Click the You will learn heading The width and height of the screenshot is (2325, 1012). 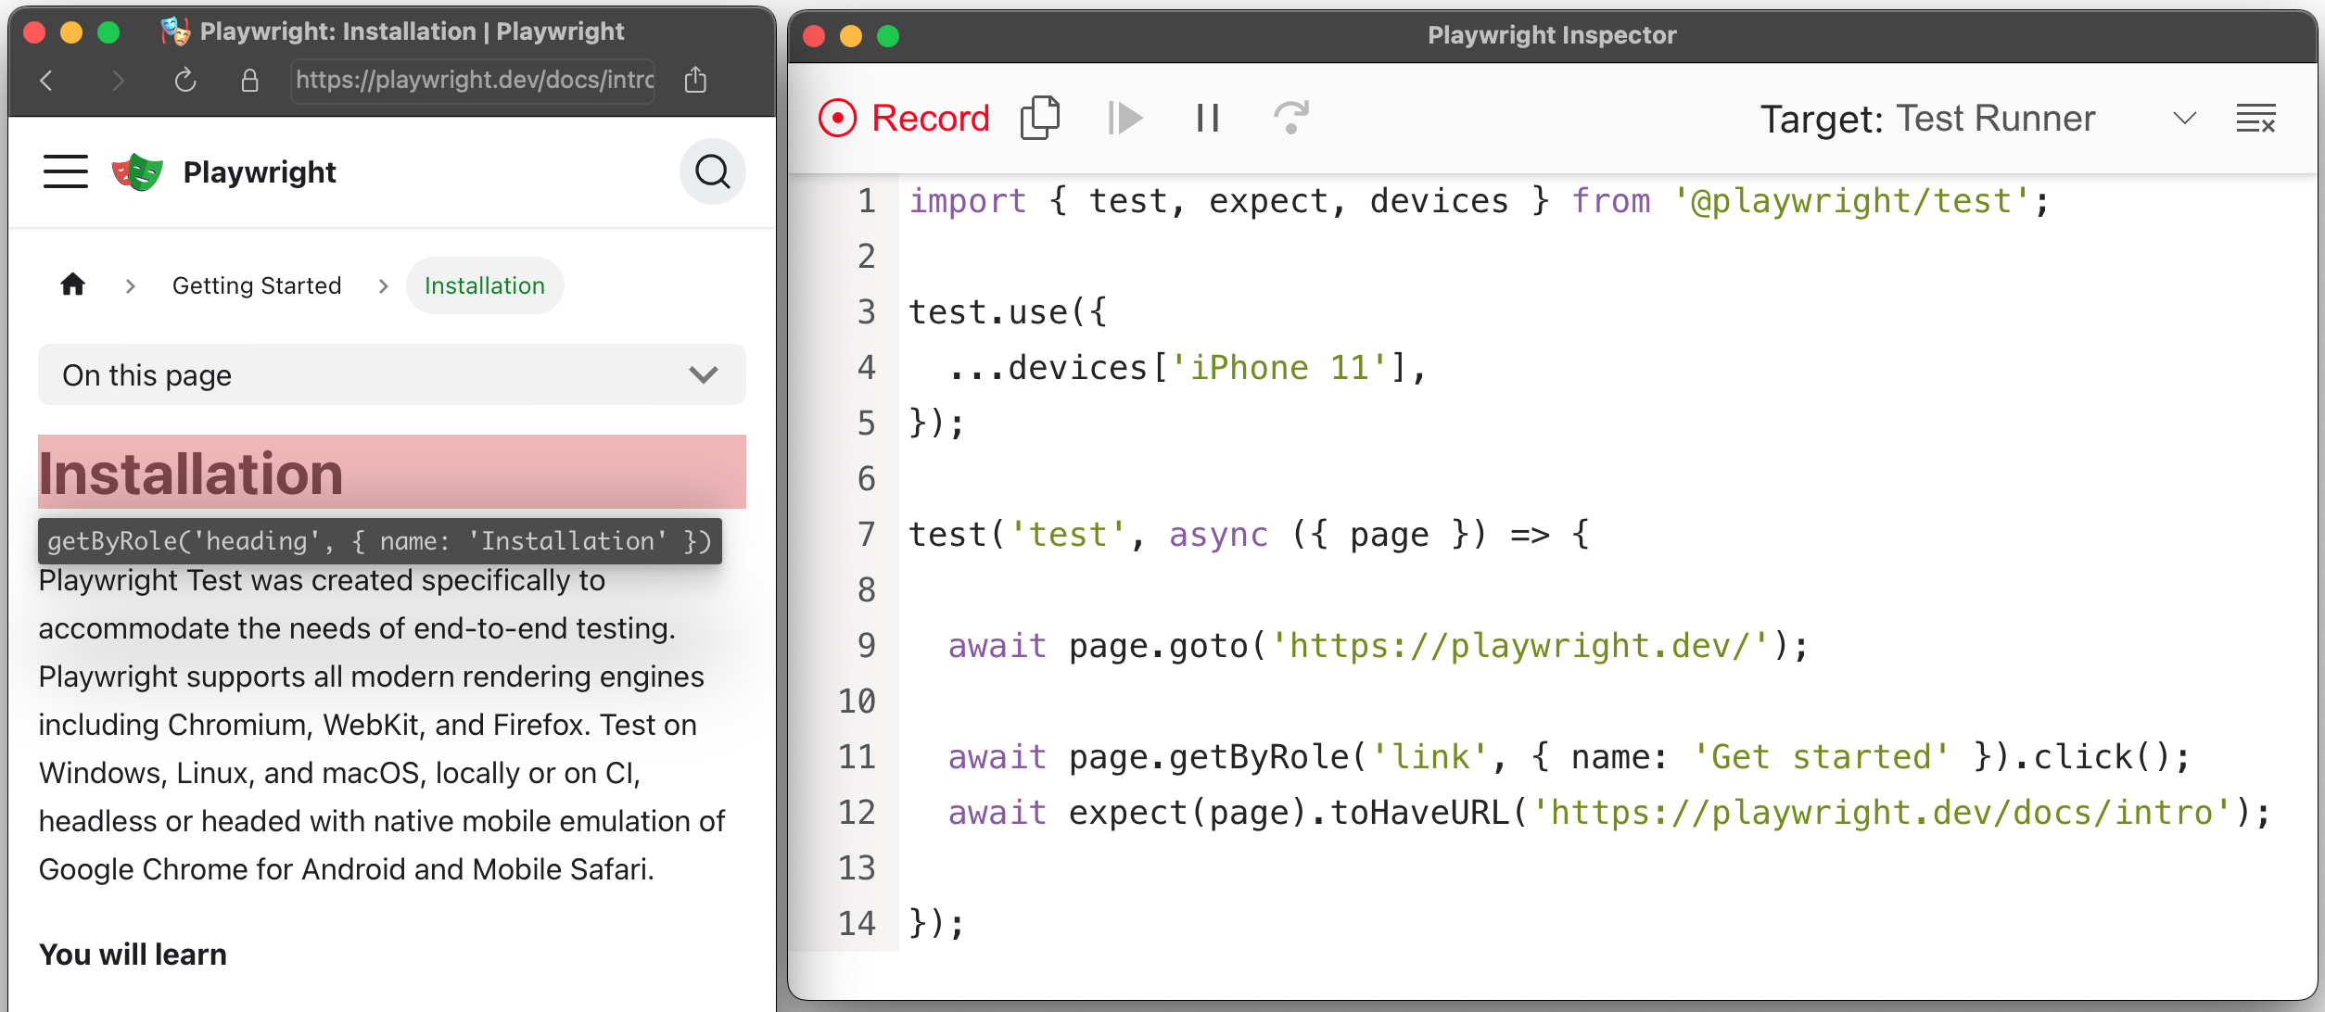pyautogui.click(x=133, y=954)
